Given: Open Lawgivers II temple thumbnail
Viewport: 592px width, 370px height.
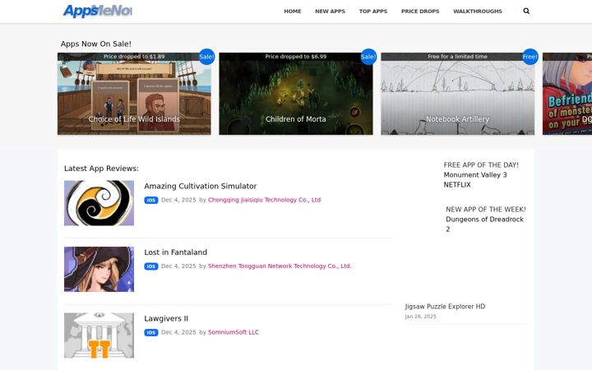Looking at the screenshot, I should pyautogui.click(x=99, y=335).
